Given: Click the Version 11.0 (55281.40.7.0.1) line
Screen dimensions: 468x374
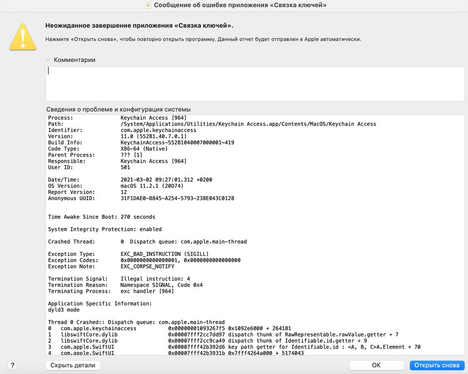Looking at the screenshot, I should pos(118,137).
